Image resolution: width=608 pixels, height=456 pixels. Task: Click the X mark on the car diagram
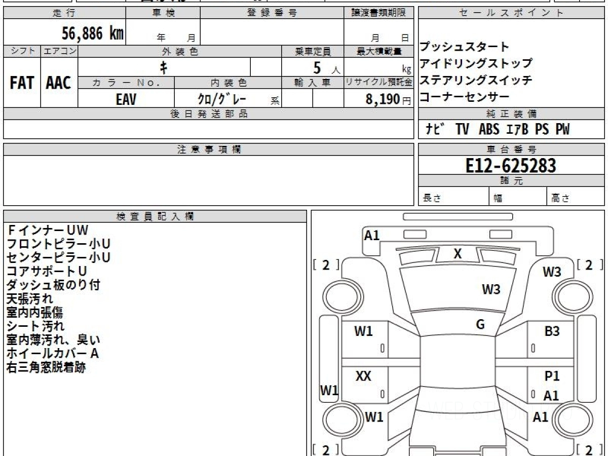point(458,254)
